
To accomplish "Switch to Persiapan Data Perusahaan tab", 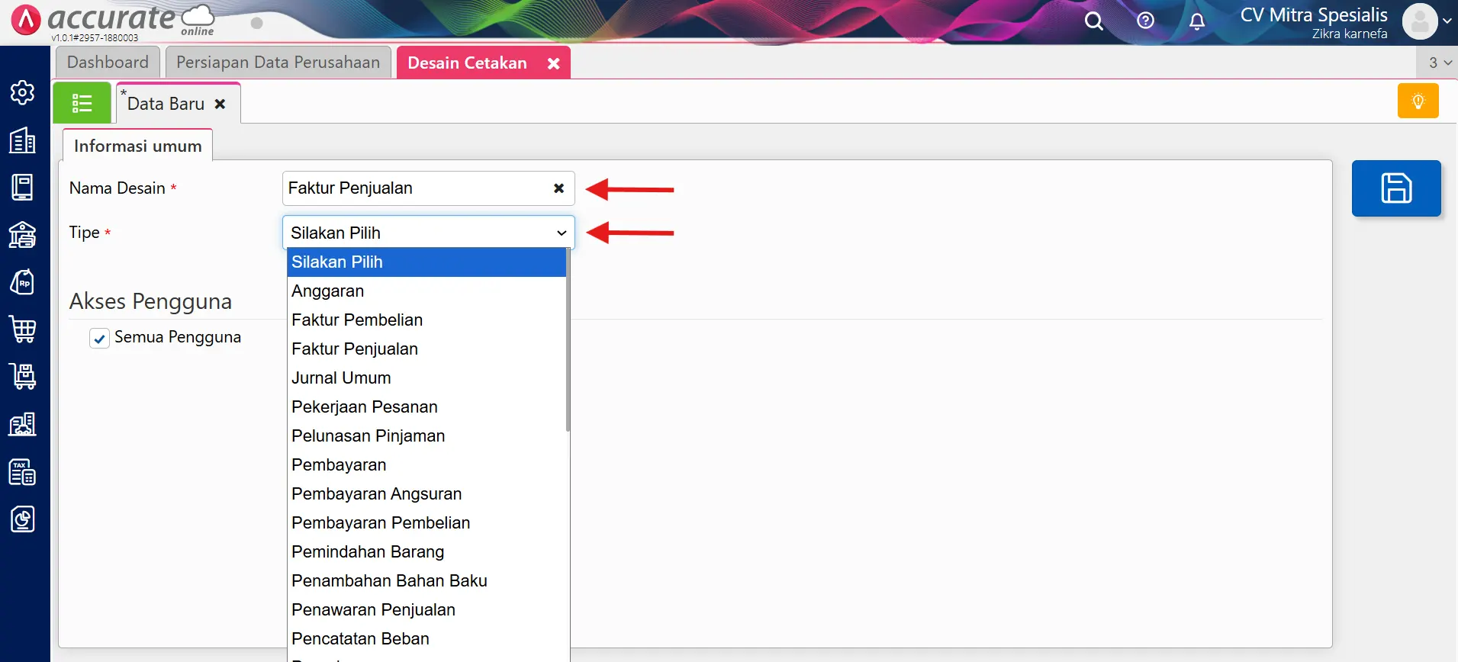I will (x=278, y=63).
